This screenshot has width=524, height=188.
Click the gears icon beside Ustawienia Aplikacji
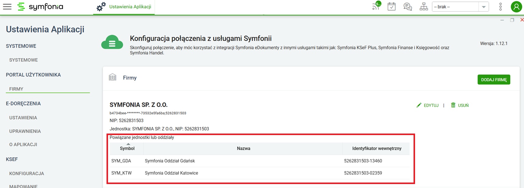pyautogui.click(x=101, y=7)
